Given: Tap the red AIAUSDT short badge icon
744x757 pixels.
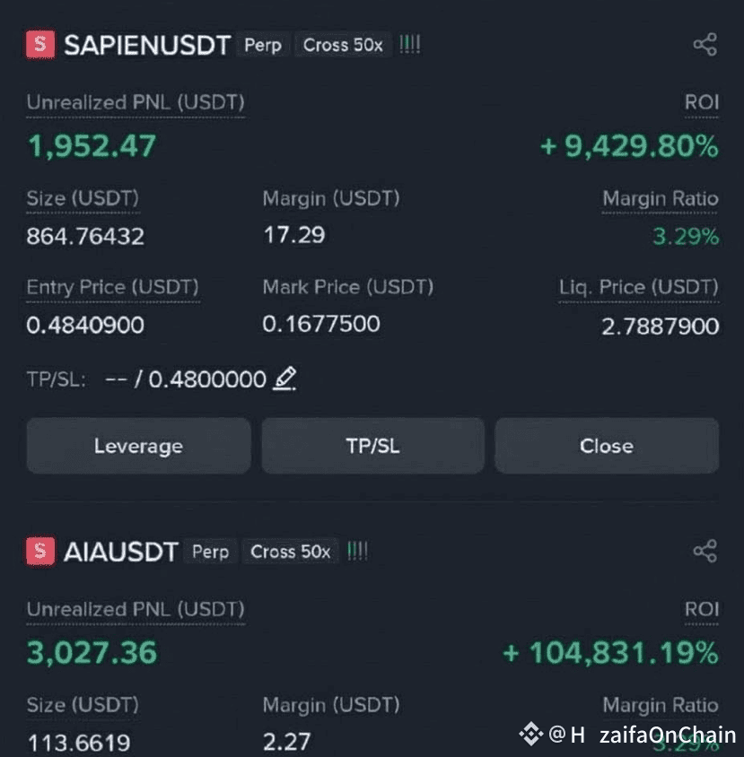Looking at the screenshot, I should click(40, 551).
